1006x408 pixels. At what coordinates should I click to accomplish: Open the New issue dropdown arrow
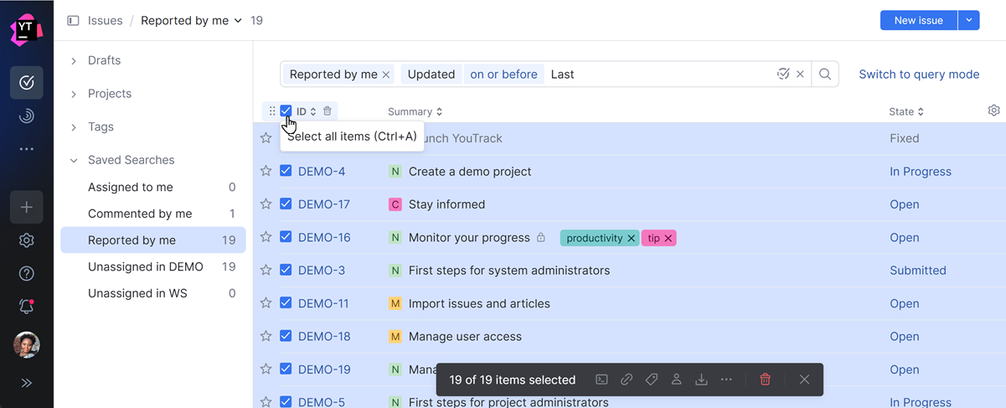tap(968, 20)
